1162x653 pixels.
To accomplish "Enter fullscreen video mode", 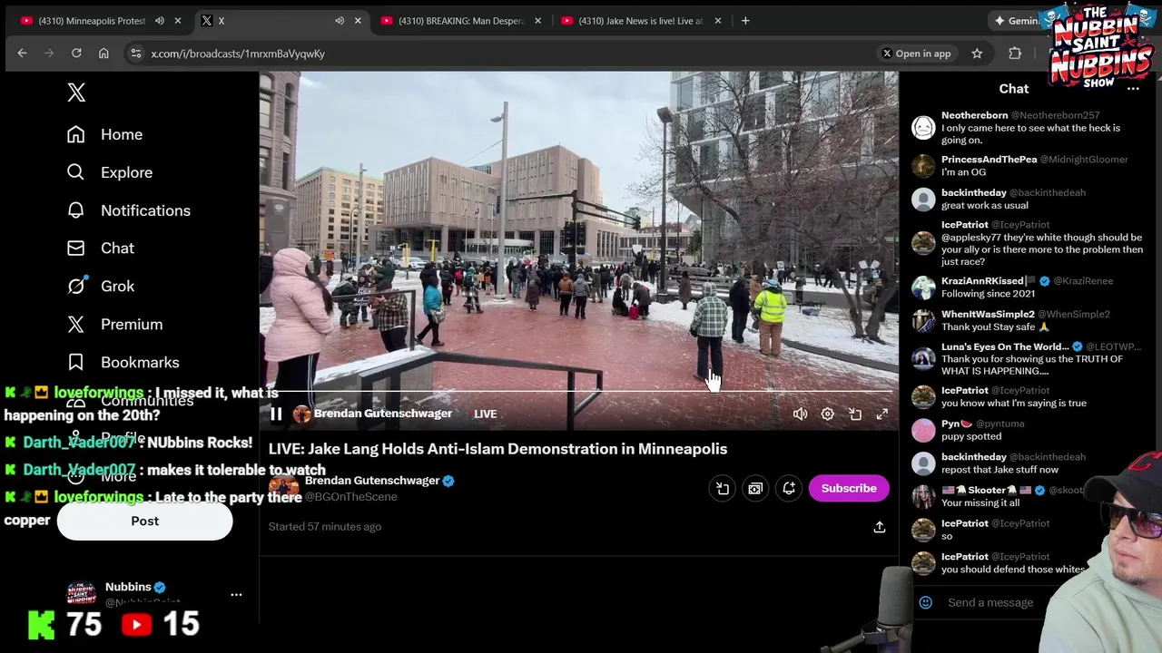I will [x=881, y=414].
